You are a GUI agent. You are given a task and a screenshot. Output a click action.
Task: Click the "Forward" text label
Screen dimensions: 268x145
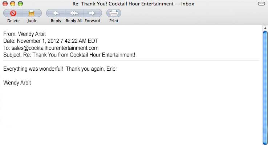coord(92,21)
